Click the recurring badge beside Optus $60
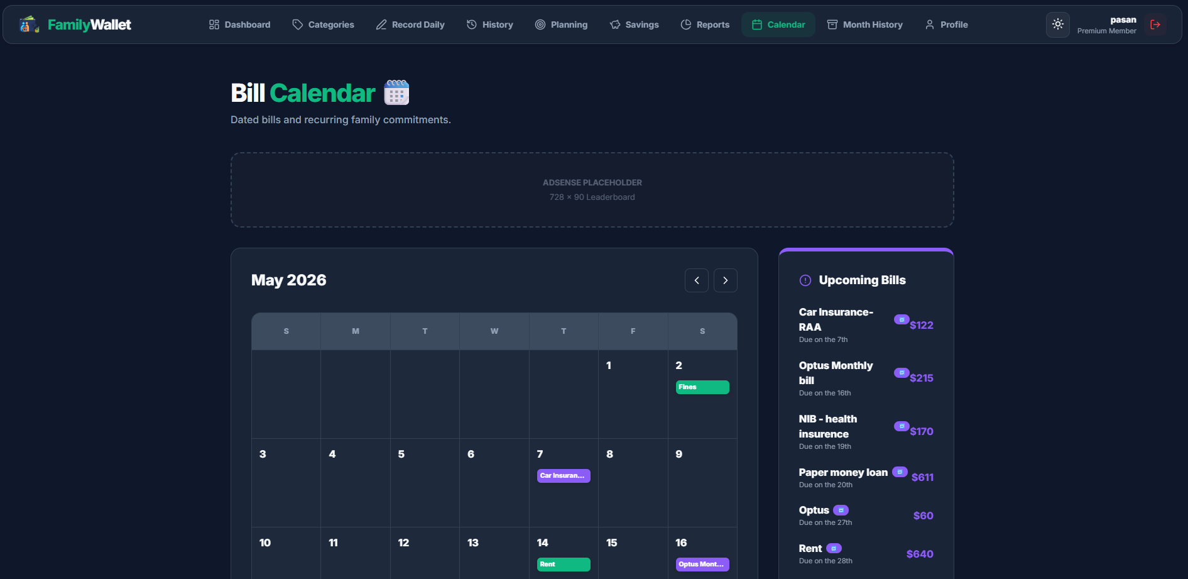Screen dimensions: 1188x579 (841, 510)
